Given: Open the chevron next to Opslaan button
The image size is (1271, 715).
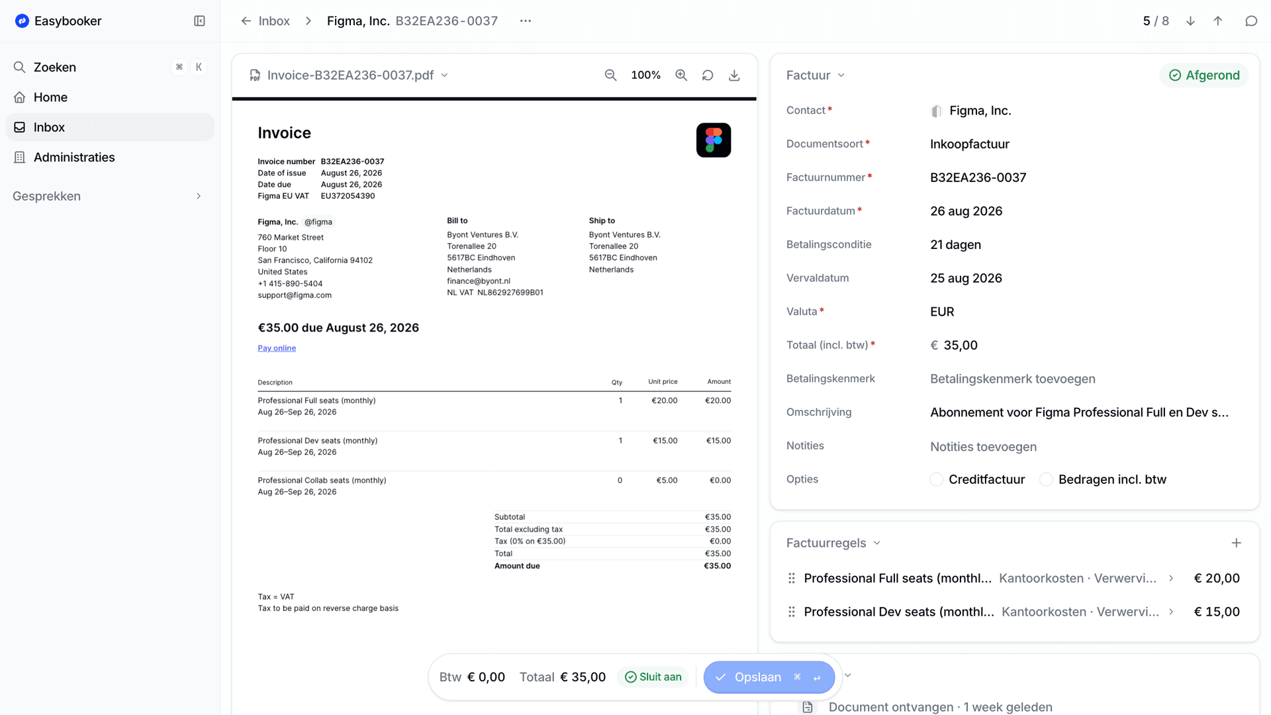Looking at the screenshot, I should pos(847,675).
